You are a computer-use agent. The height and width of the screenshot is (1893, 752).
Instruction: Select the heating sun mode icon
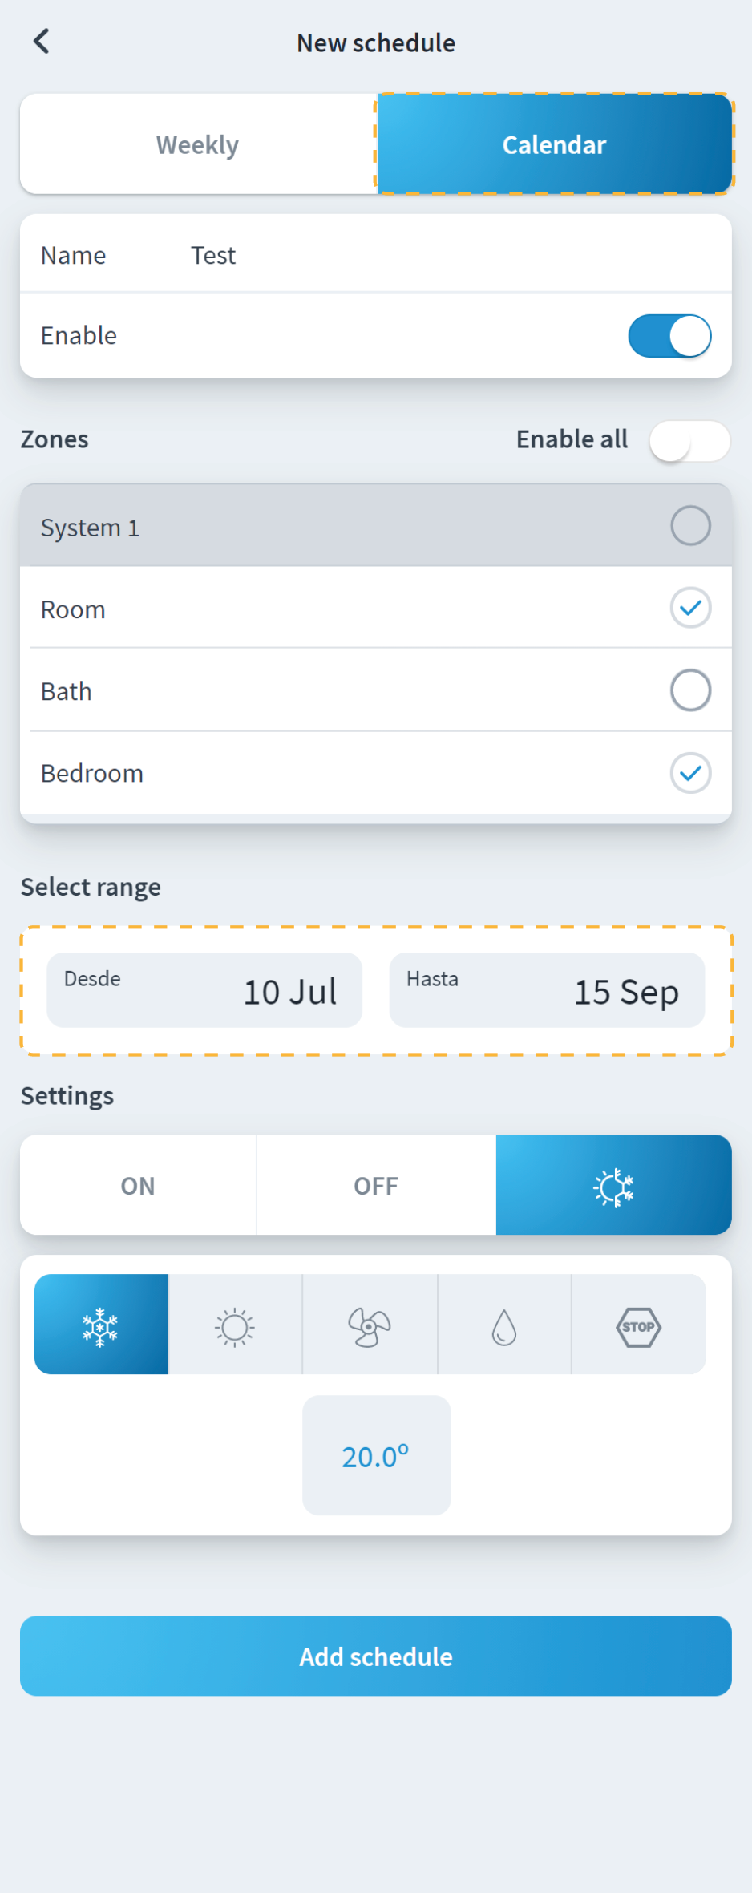point(235,1326)
